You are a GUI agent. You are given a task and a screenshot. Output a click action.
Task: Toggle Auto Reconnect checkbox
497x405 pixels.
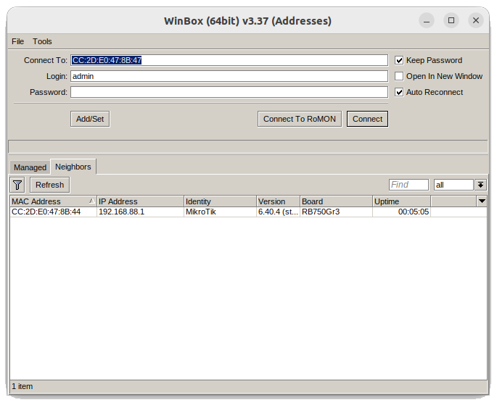point(399,92)
